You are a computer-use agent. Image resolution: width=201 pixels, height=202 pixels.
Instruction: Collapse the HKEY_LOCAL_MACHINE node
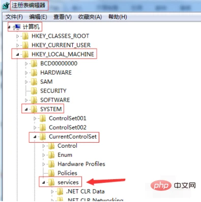17,54
